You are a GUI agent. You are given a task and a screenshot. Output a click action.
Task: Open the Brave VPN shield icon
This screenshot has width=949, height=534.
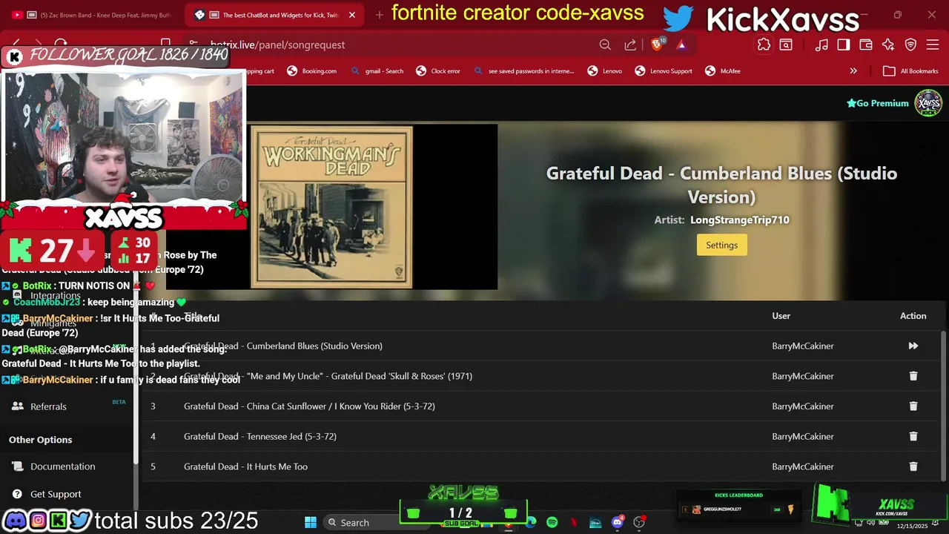pyautogui.click(x=910, y=44)
